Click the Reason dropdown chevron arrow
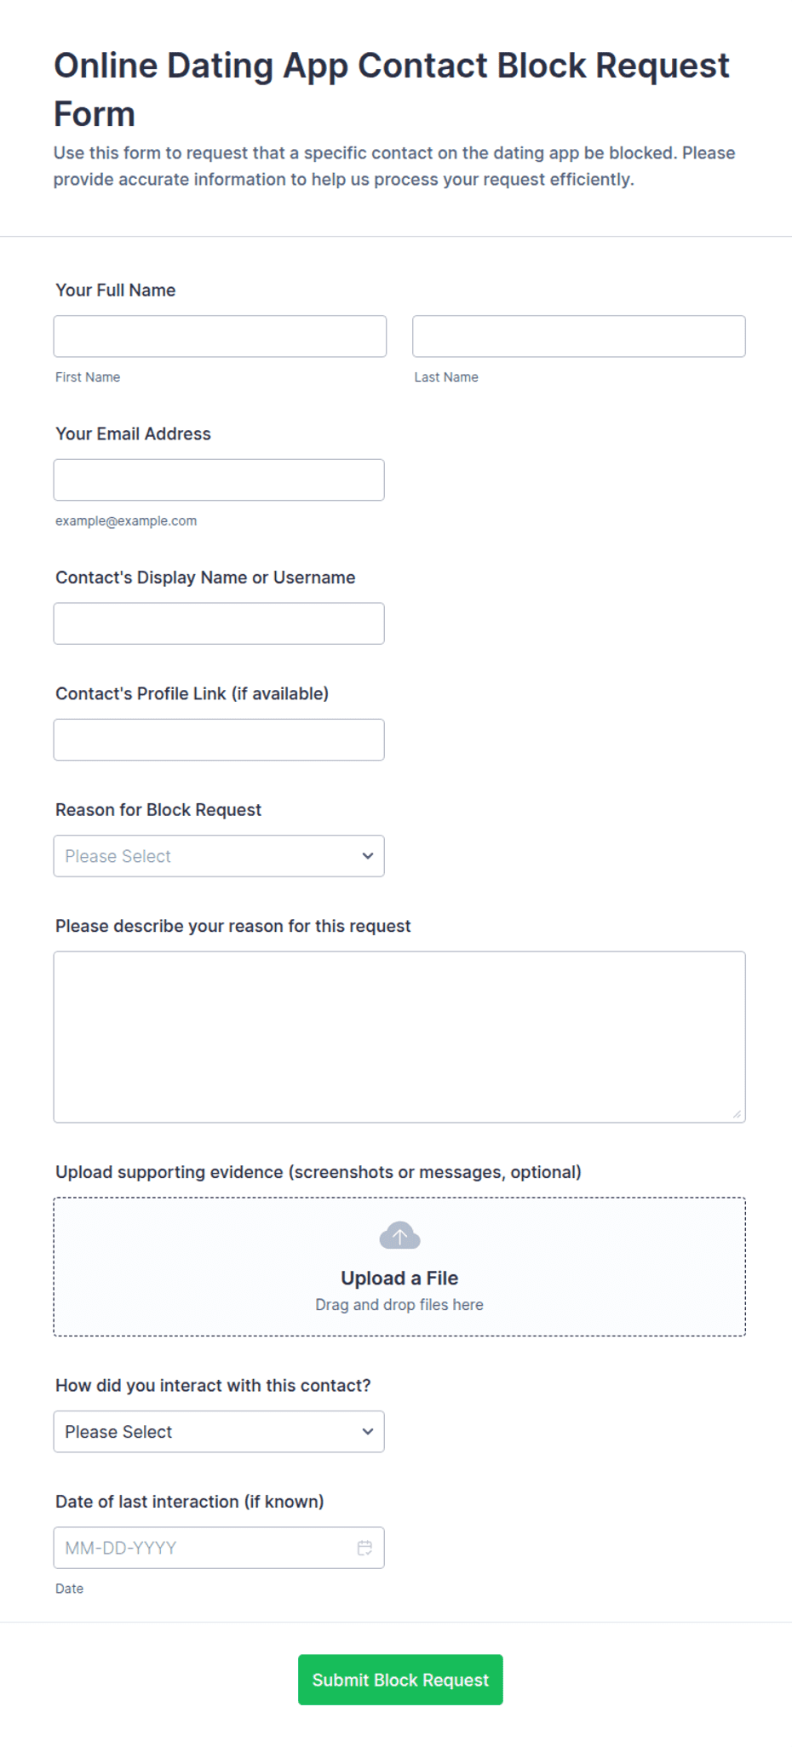This screenshot has height=1747, width=792. click(368, 856)
